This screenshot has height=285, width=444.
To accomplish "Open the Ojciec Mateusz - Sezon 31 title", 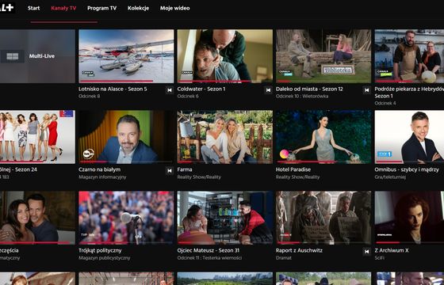I will (209, 250).
